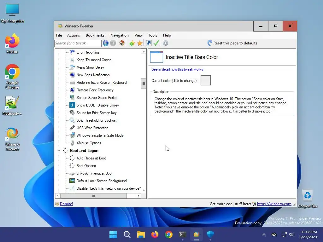
Task: Open the Windows Start menu
Action: [113, 234]
